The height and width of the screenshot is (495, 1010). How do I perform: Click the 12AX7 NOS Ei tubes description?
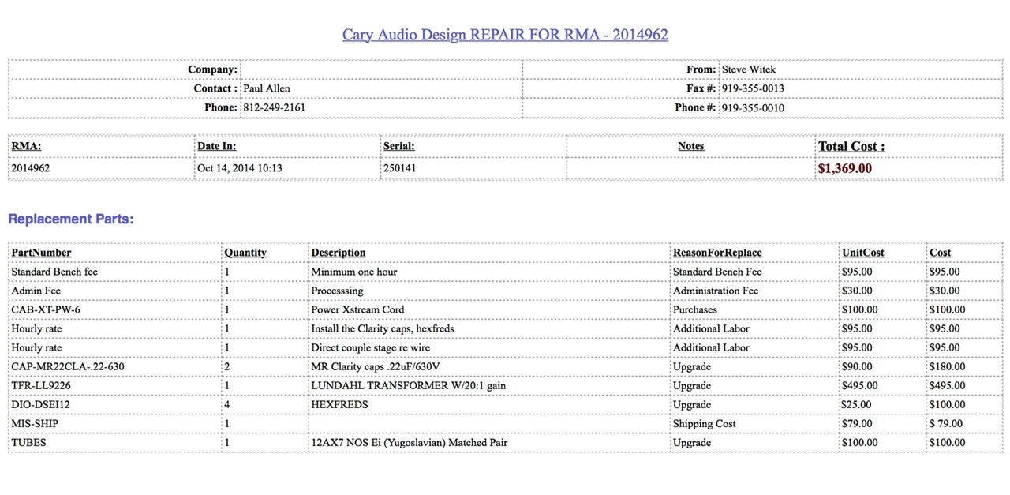point(409,442)
